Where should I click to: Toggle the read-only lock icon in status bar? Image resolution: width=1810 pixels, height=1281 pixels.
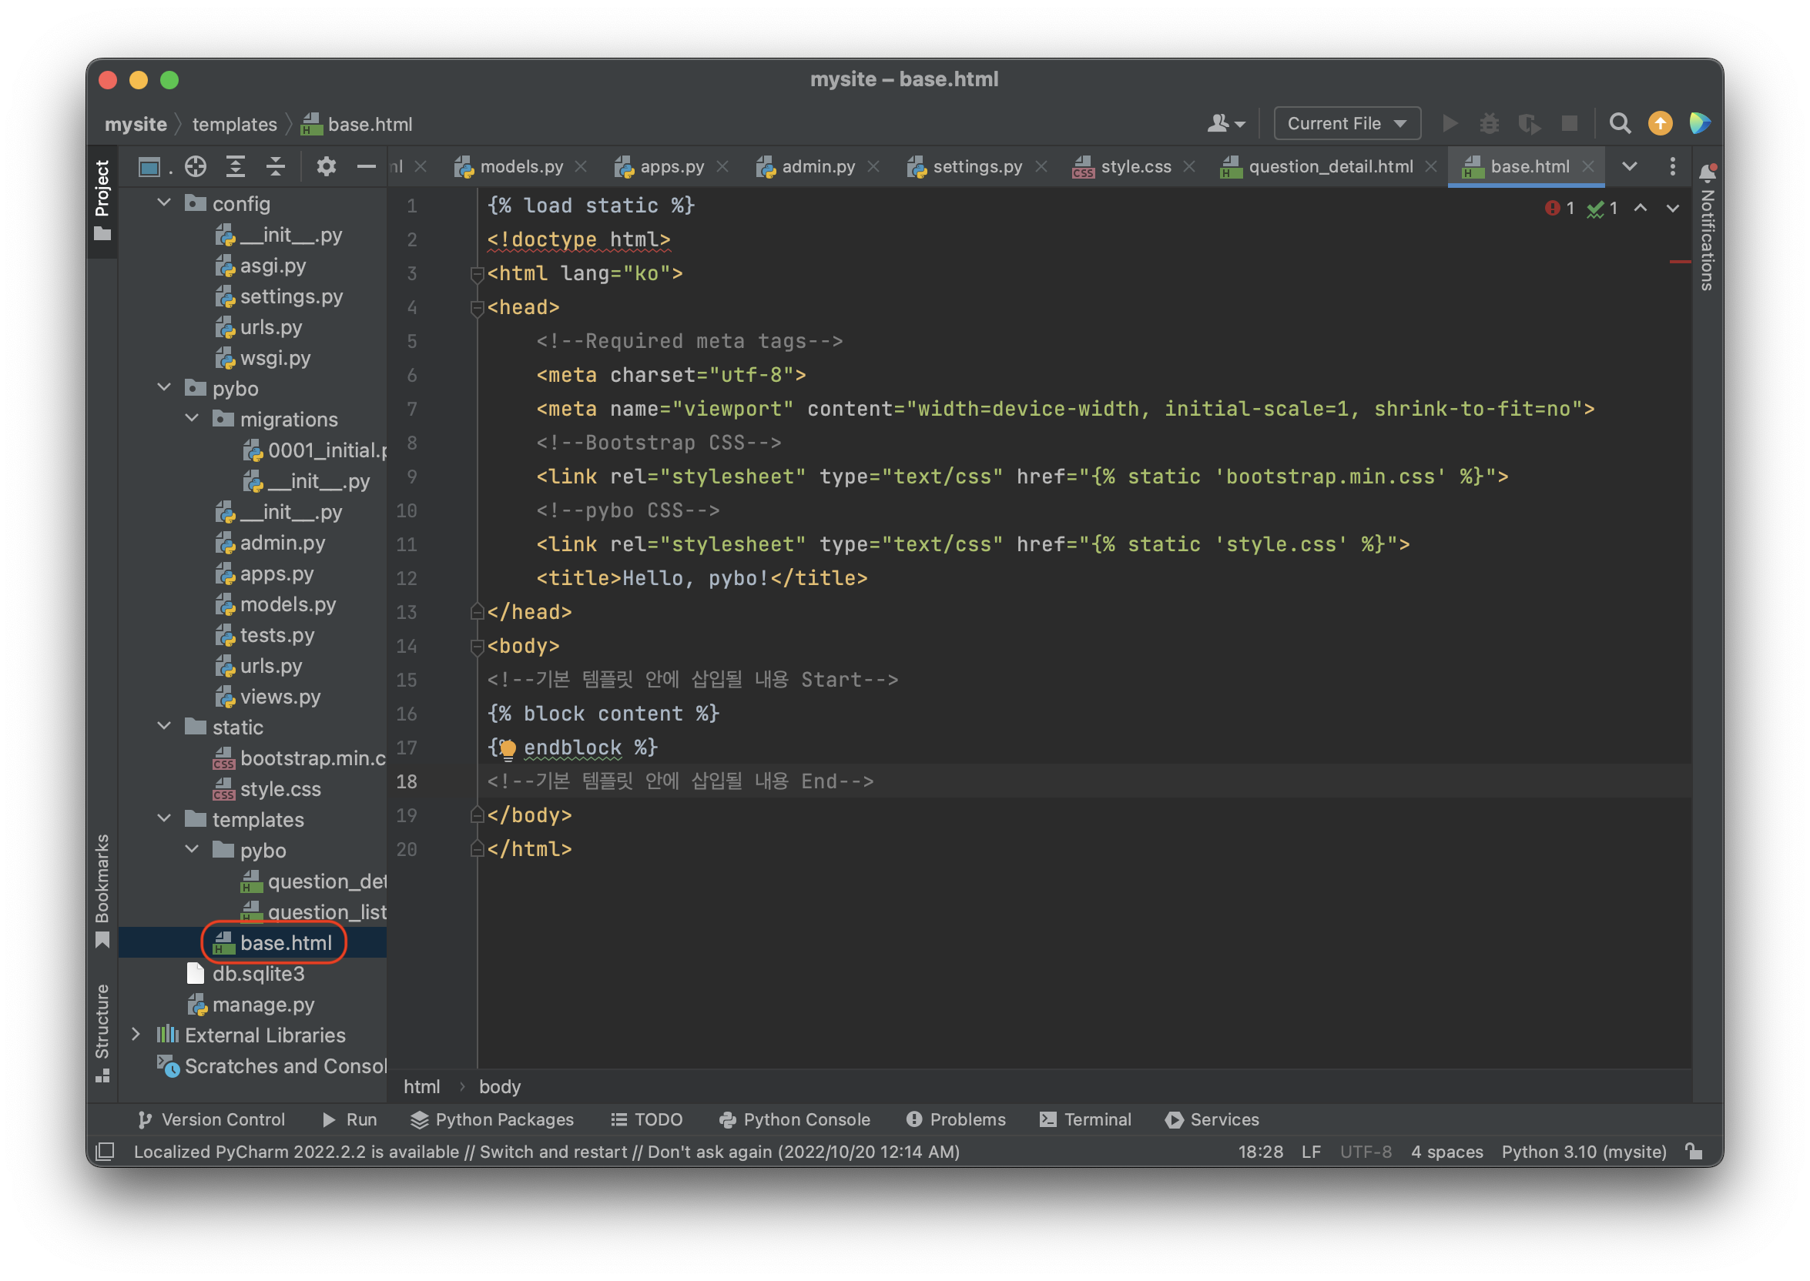pos(1694,1152)
